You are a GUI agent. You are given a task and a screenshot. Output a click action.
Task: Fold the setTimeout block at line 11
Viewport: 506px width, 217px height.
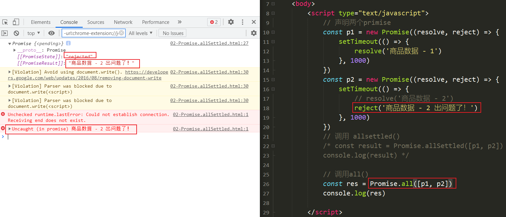click(x=273, y=42)
